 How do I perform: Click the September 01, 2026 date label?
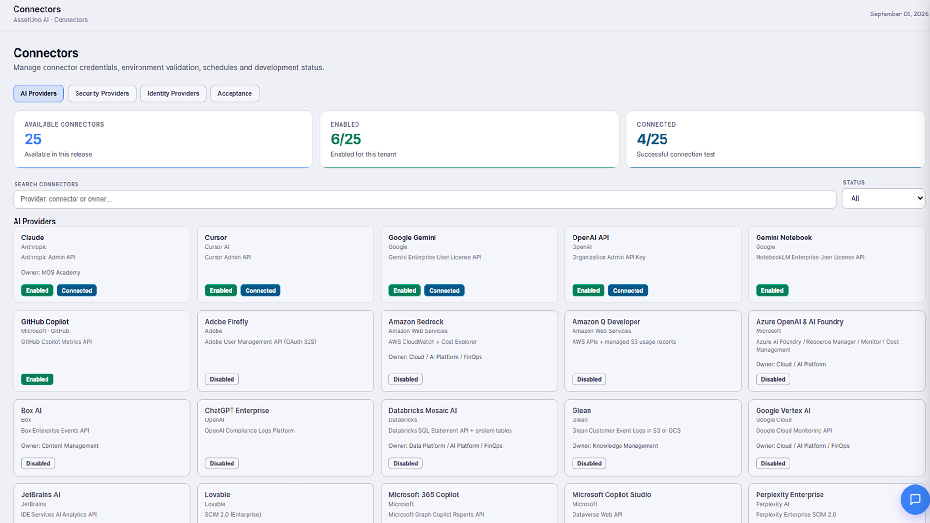pyautogui.click(x=899, y=14)
